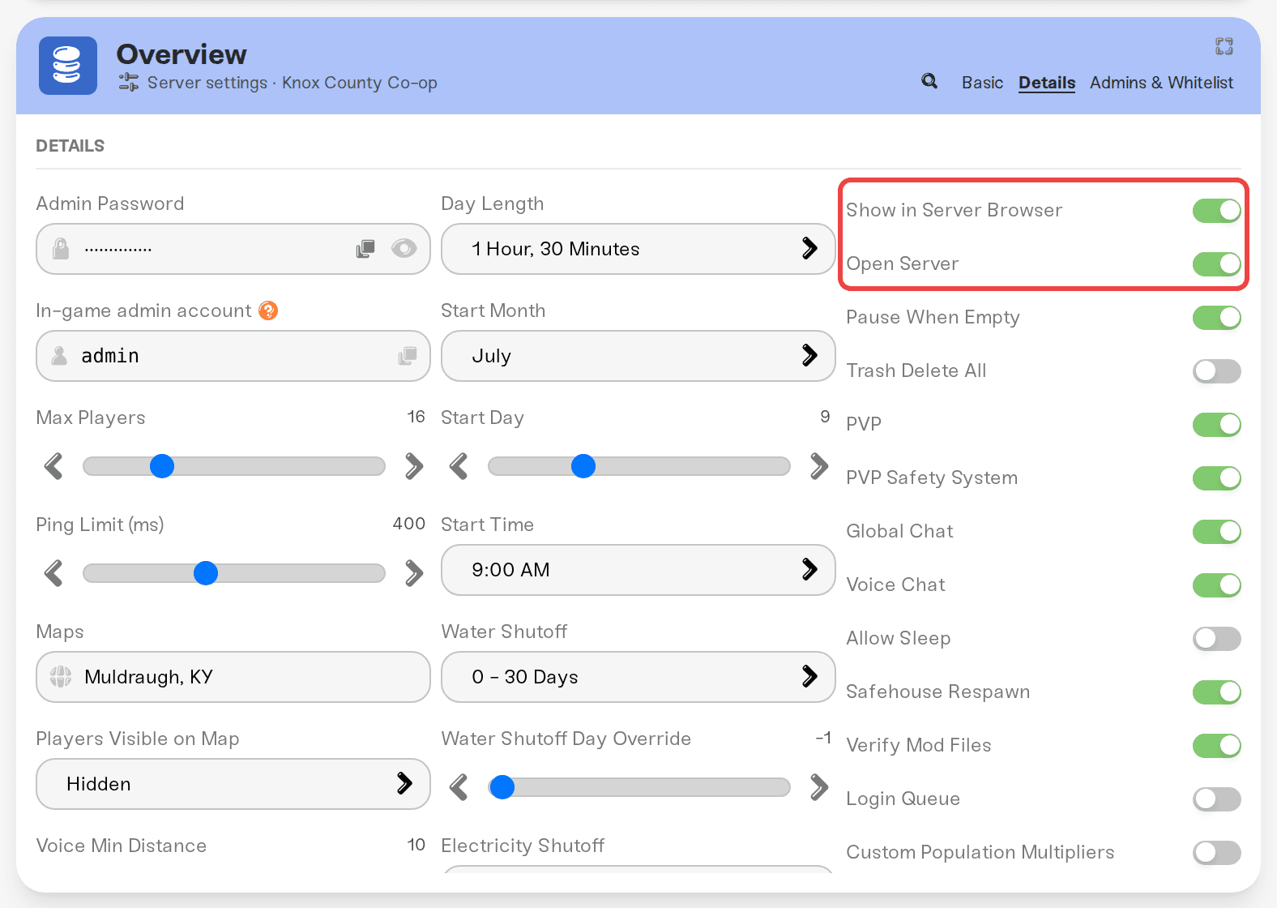Increase Ping Limit with right arrow
The width and height of the screenshot is (1277, 908).
coord(414,573)
